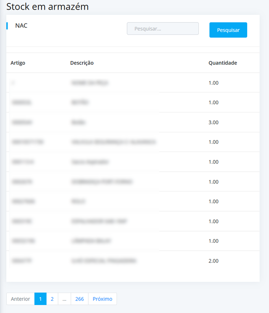Select the quantity cell showing 2.00
The width and height of the screenshot is (269, 313).
point(214,261)
